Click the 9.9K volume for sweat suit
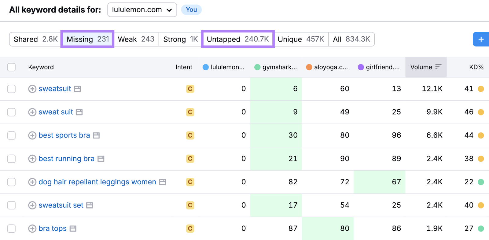The height and width of the screenshot is (240, 489). pyautogui.click(x=434, y=112)
